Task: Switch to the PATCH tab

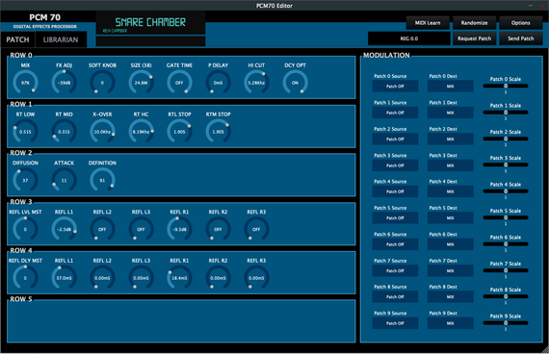Action: coord(17,39)
